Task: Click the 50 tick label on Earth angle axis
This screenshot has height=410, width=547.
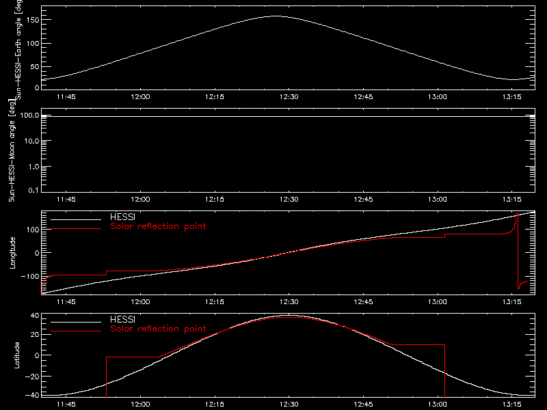Action: point(35,66)
